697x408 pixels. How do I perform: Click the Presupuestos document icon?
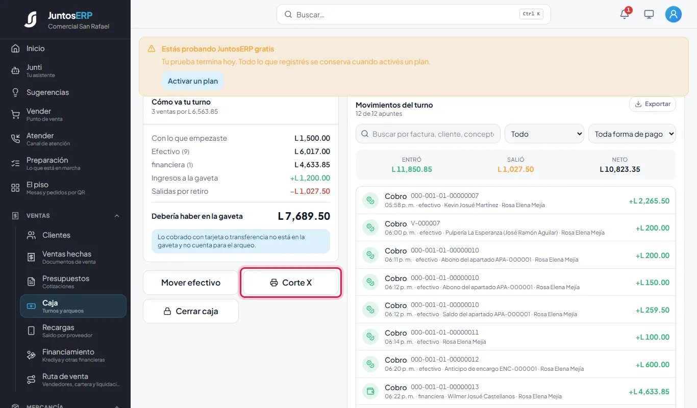click(x=31, y=282)
